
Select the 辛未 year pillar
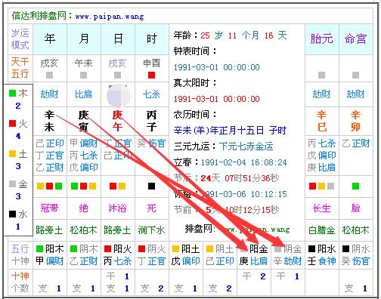[x=49, y=121]
